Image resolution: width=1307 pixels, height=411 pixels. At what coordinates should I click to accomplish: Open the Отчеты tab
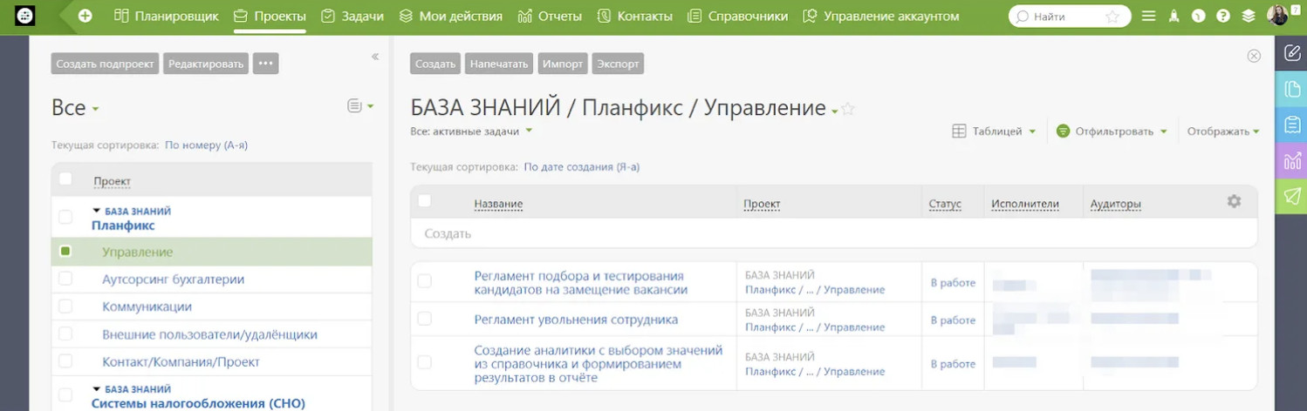point(551,17)
